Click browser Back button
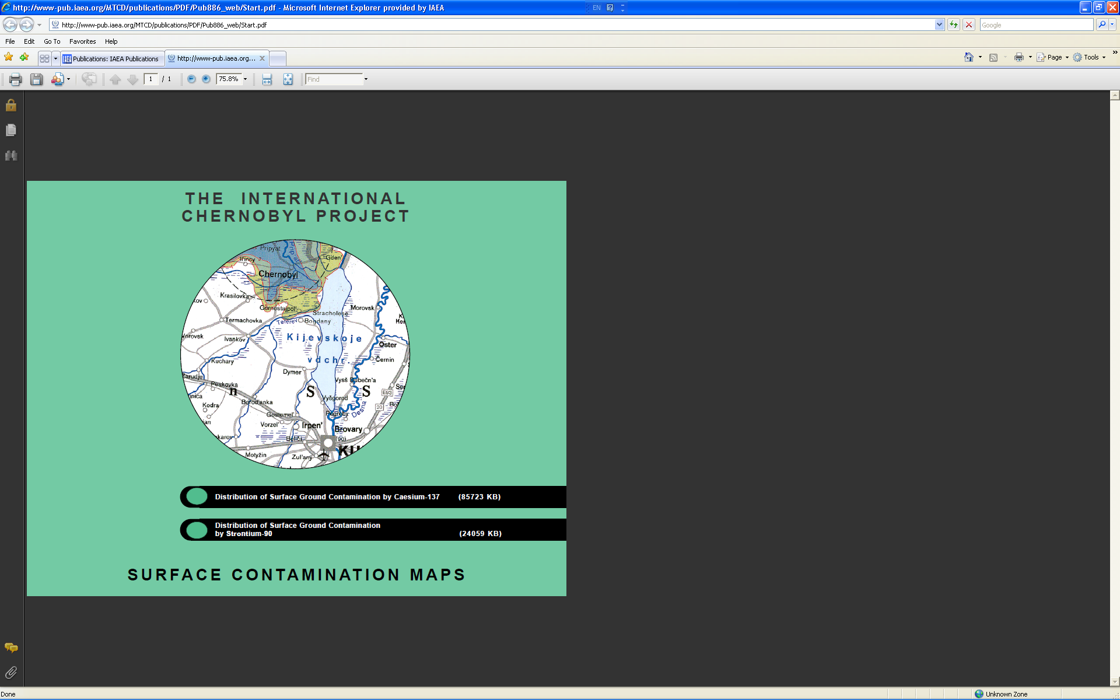 [x=10, y=24]
